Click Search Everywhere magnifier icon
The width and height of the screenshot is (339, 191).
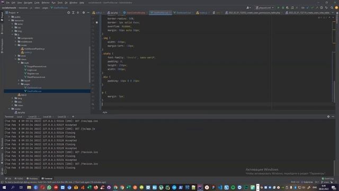332,7
